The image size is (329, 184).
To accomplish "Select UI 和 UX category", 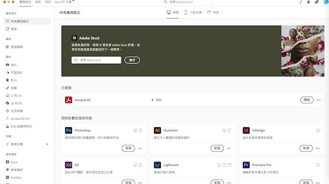I will click(x=14, y=96).
